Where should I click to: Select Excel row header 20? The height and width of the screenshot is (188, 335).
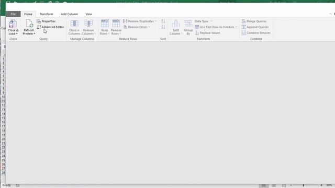point(4,139)
